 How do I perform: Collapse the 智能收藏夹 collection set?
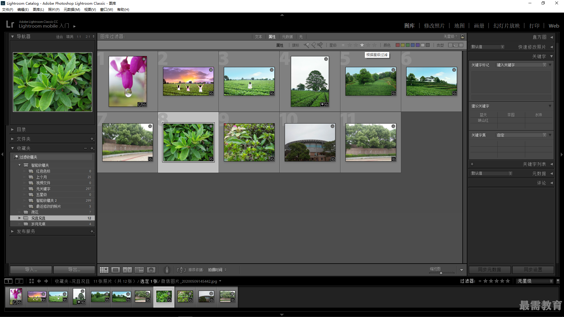20,165
